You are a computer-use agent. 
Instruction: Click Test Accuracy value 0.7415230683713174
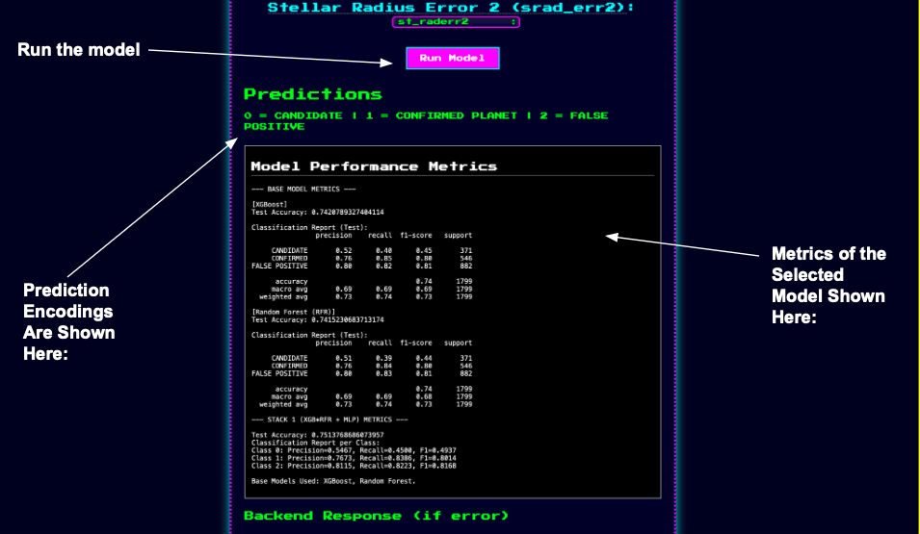(348, 320)
